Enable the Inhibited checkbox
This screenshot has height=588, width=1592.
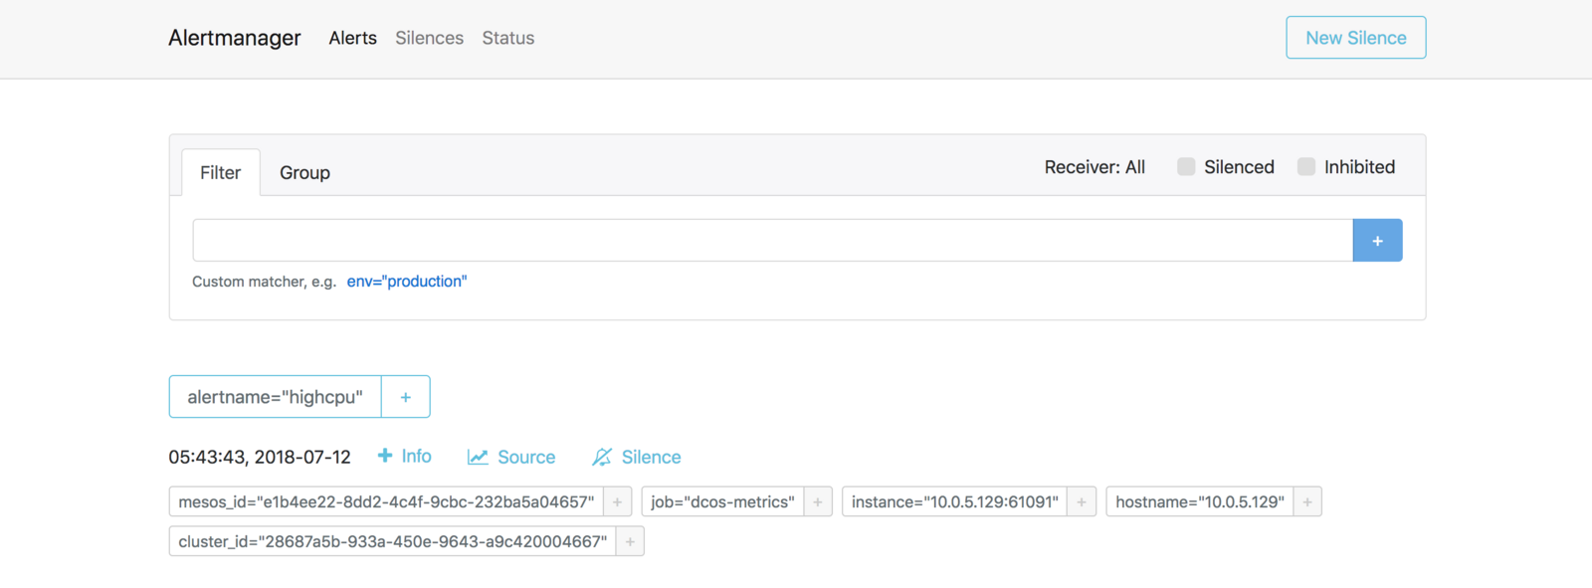(x=1306, y=167)
